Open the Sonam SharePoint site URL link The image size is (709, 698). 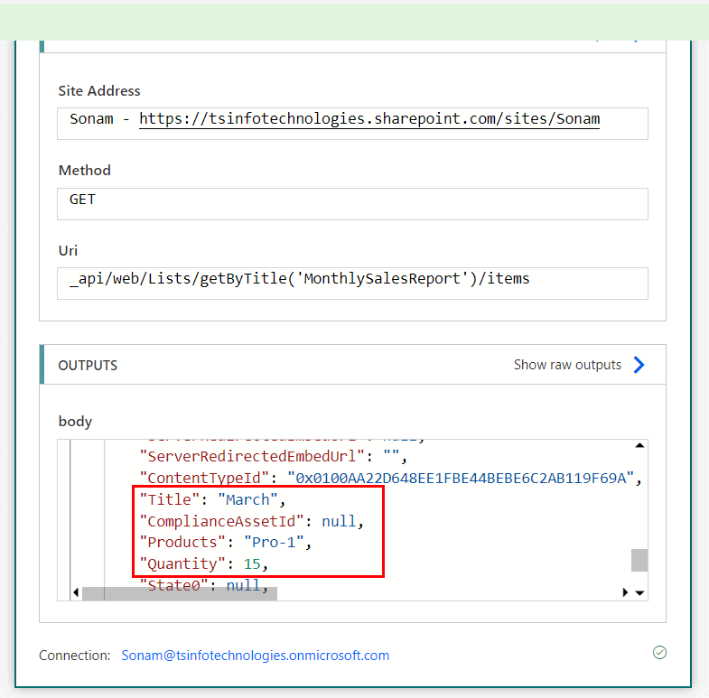coord(369,119)
